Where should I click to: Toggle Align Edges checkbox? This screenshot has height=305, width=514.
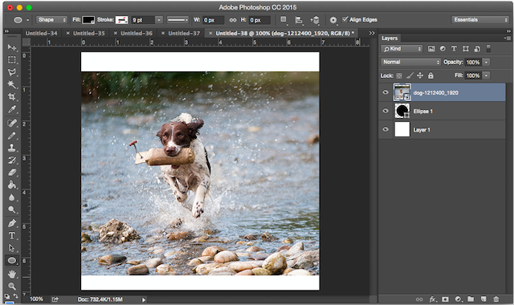pyautogui.click(x=345, y=19)
